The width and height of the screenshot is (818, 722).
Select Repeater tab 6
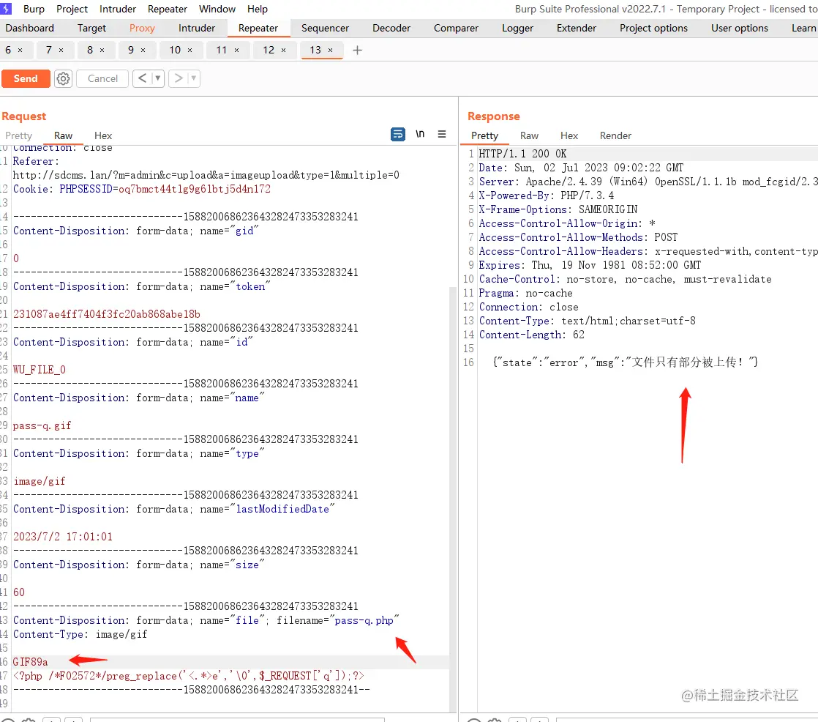click(8, 50)
